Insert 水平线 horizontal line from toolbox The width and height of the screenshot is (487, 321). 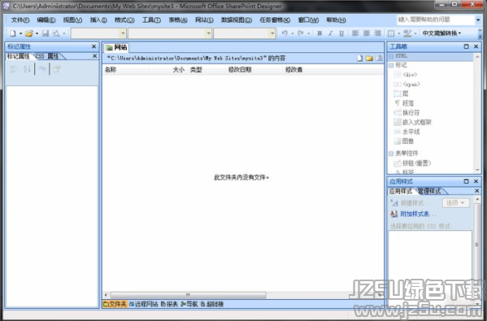[407, 132]
